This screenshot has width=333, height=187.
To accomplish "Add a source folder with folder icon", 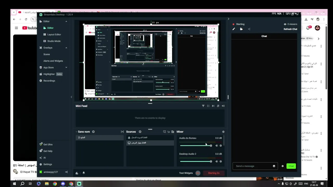I will coord(173,132).
